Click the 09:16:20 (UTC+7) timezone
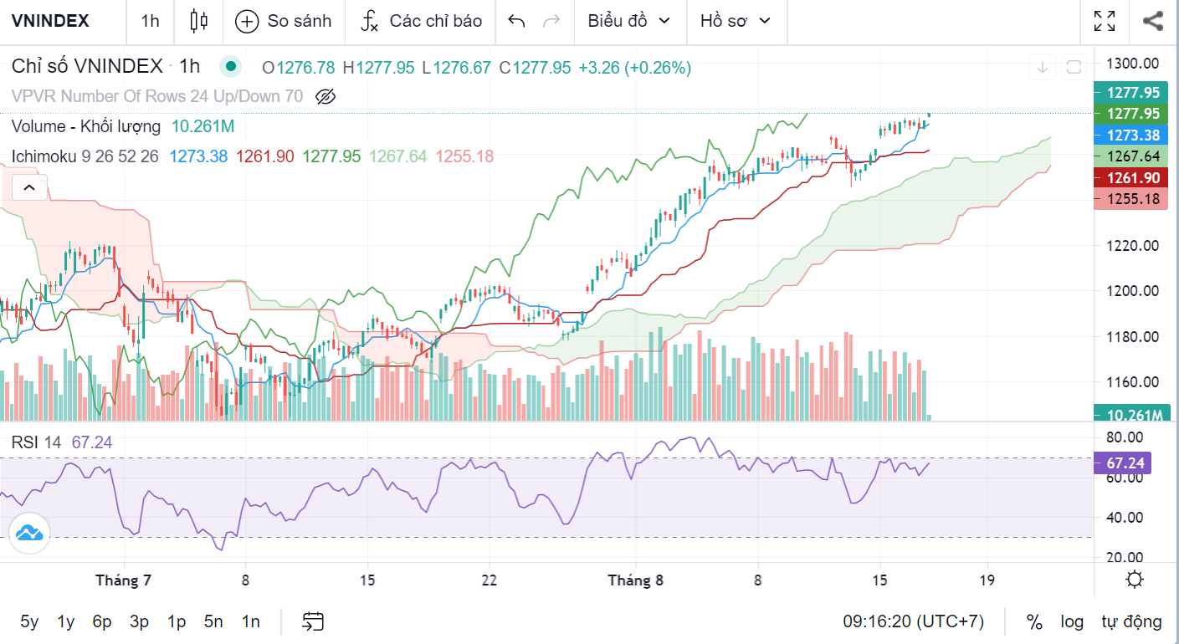 [914, 621]
